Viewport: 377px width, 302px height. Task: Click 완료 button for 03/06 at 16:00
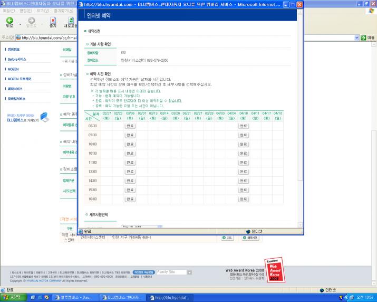pos(130,199)
